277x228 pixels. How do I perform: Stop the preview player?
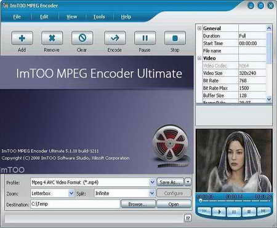tap(249, 211)
